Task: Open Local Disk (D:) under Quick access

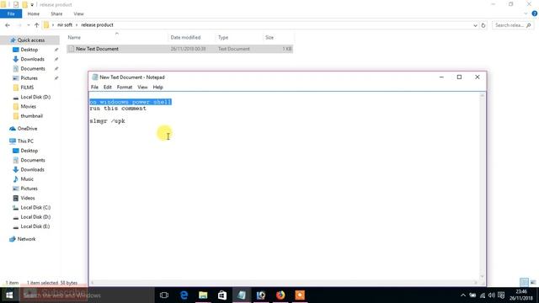Action: point(35,97)
